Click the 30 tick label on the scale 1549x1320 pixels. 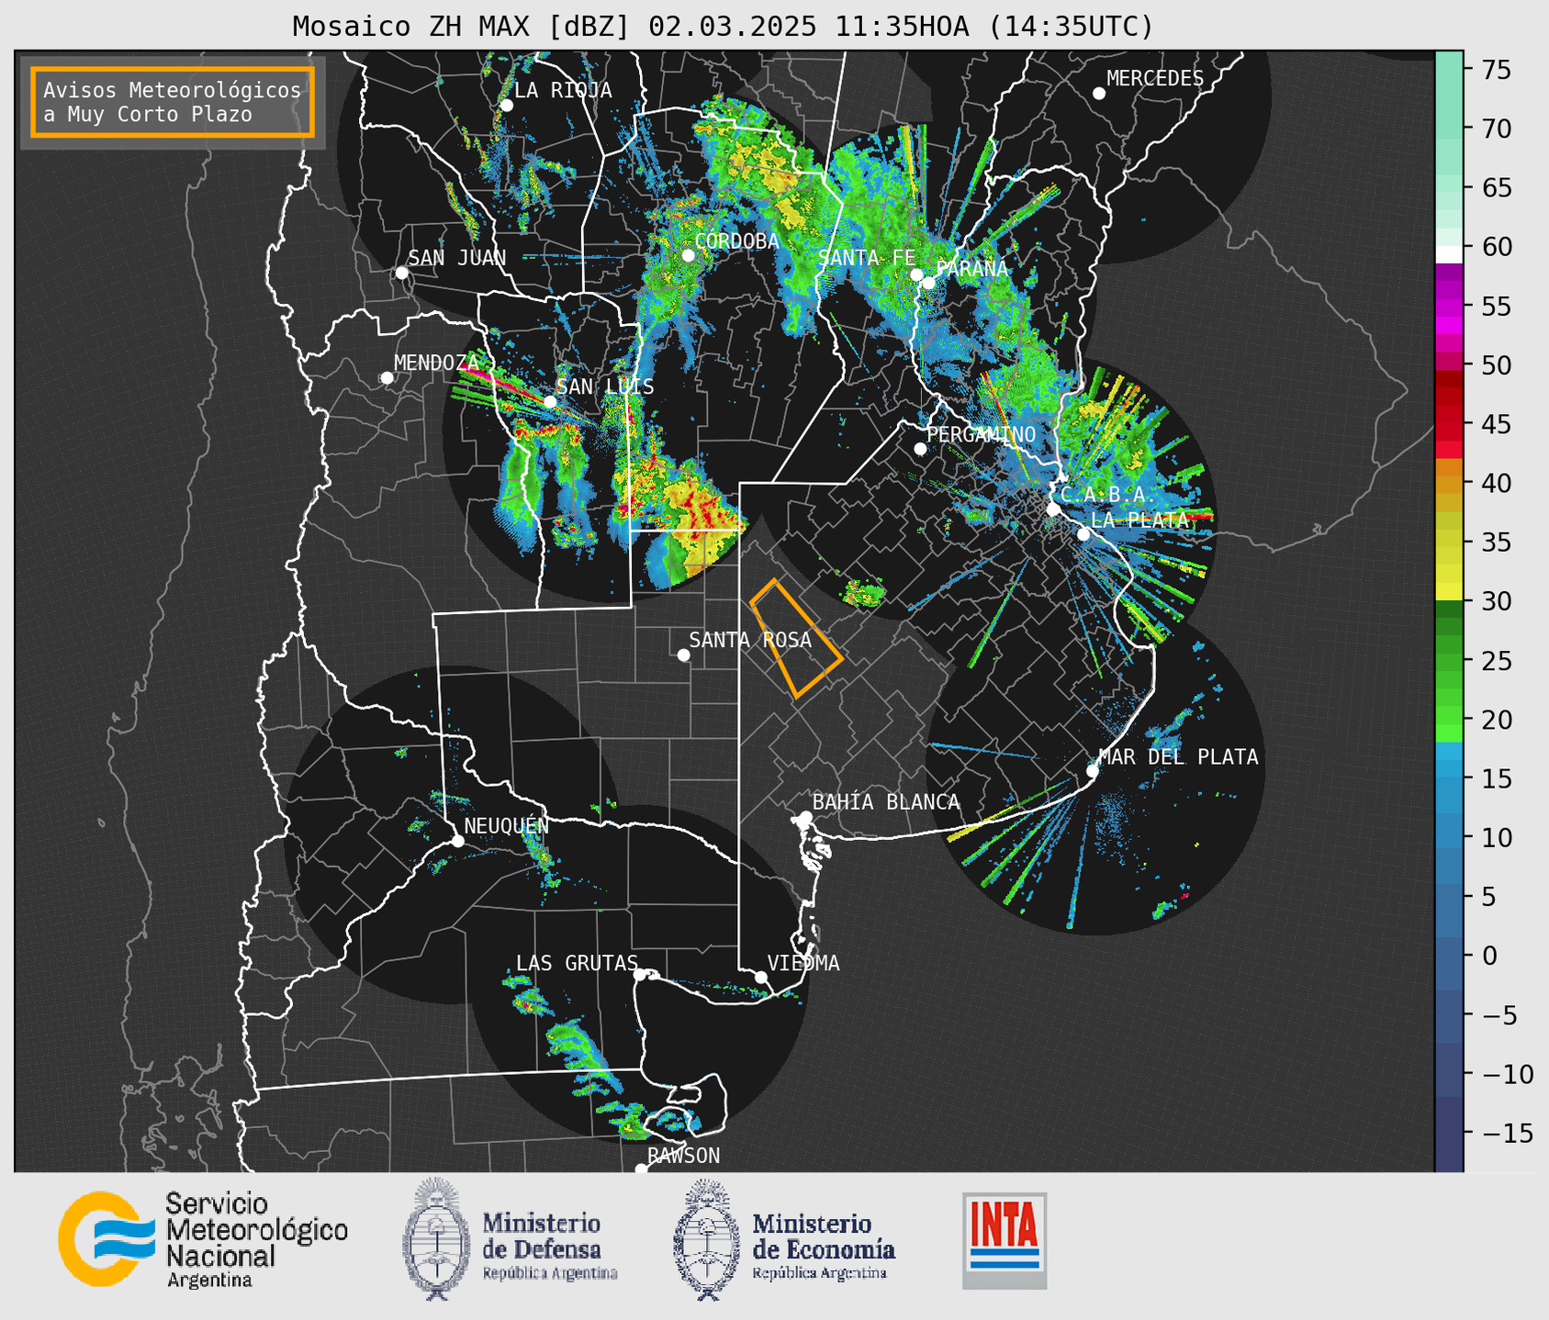[1496, 601]
